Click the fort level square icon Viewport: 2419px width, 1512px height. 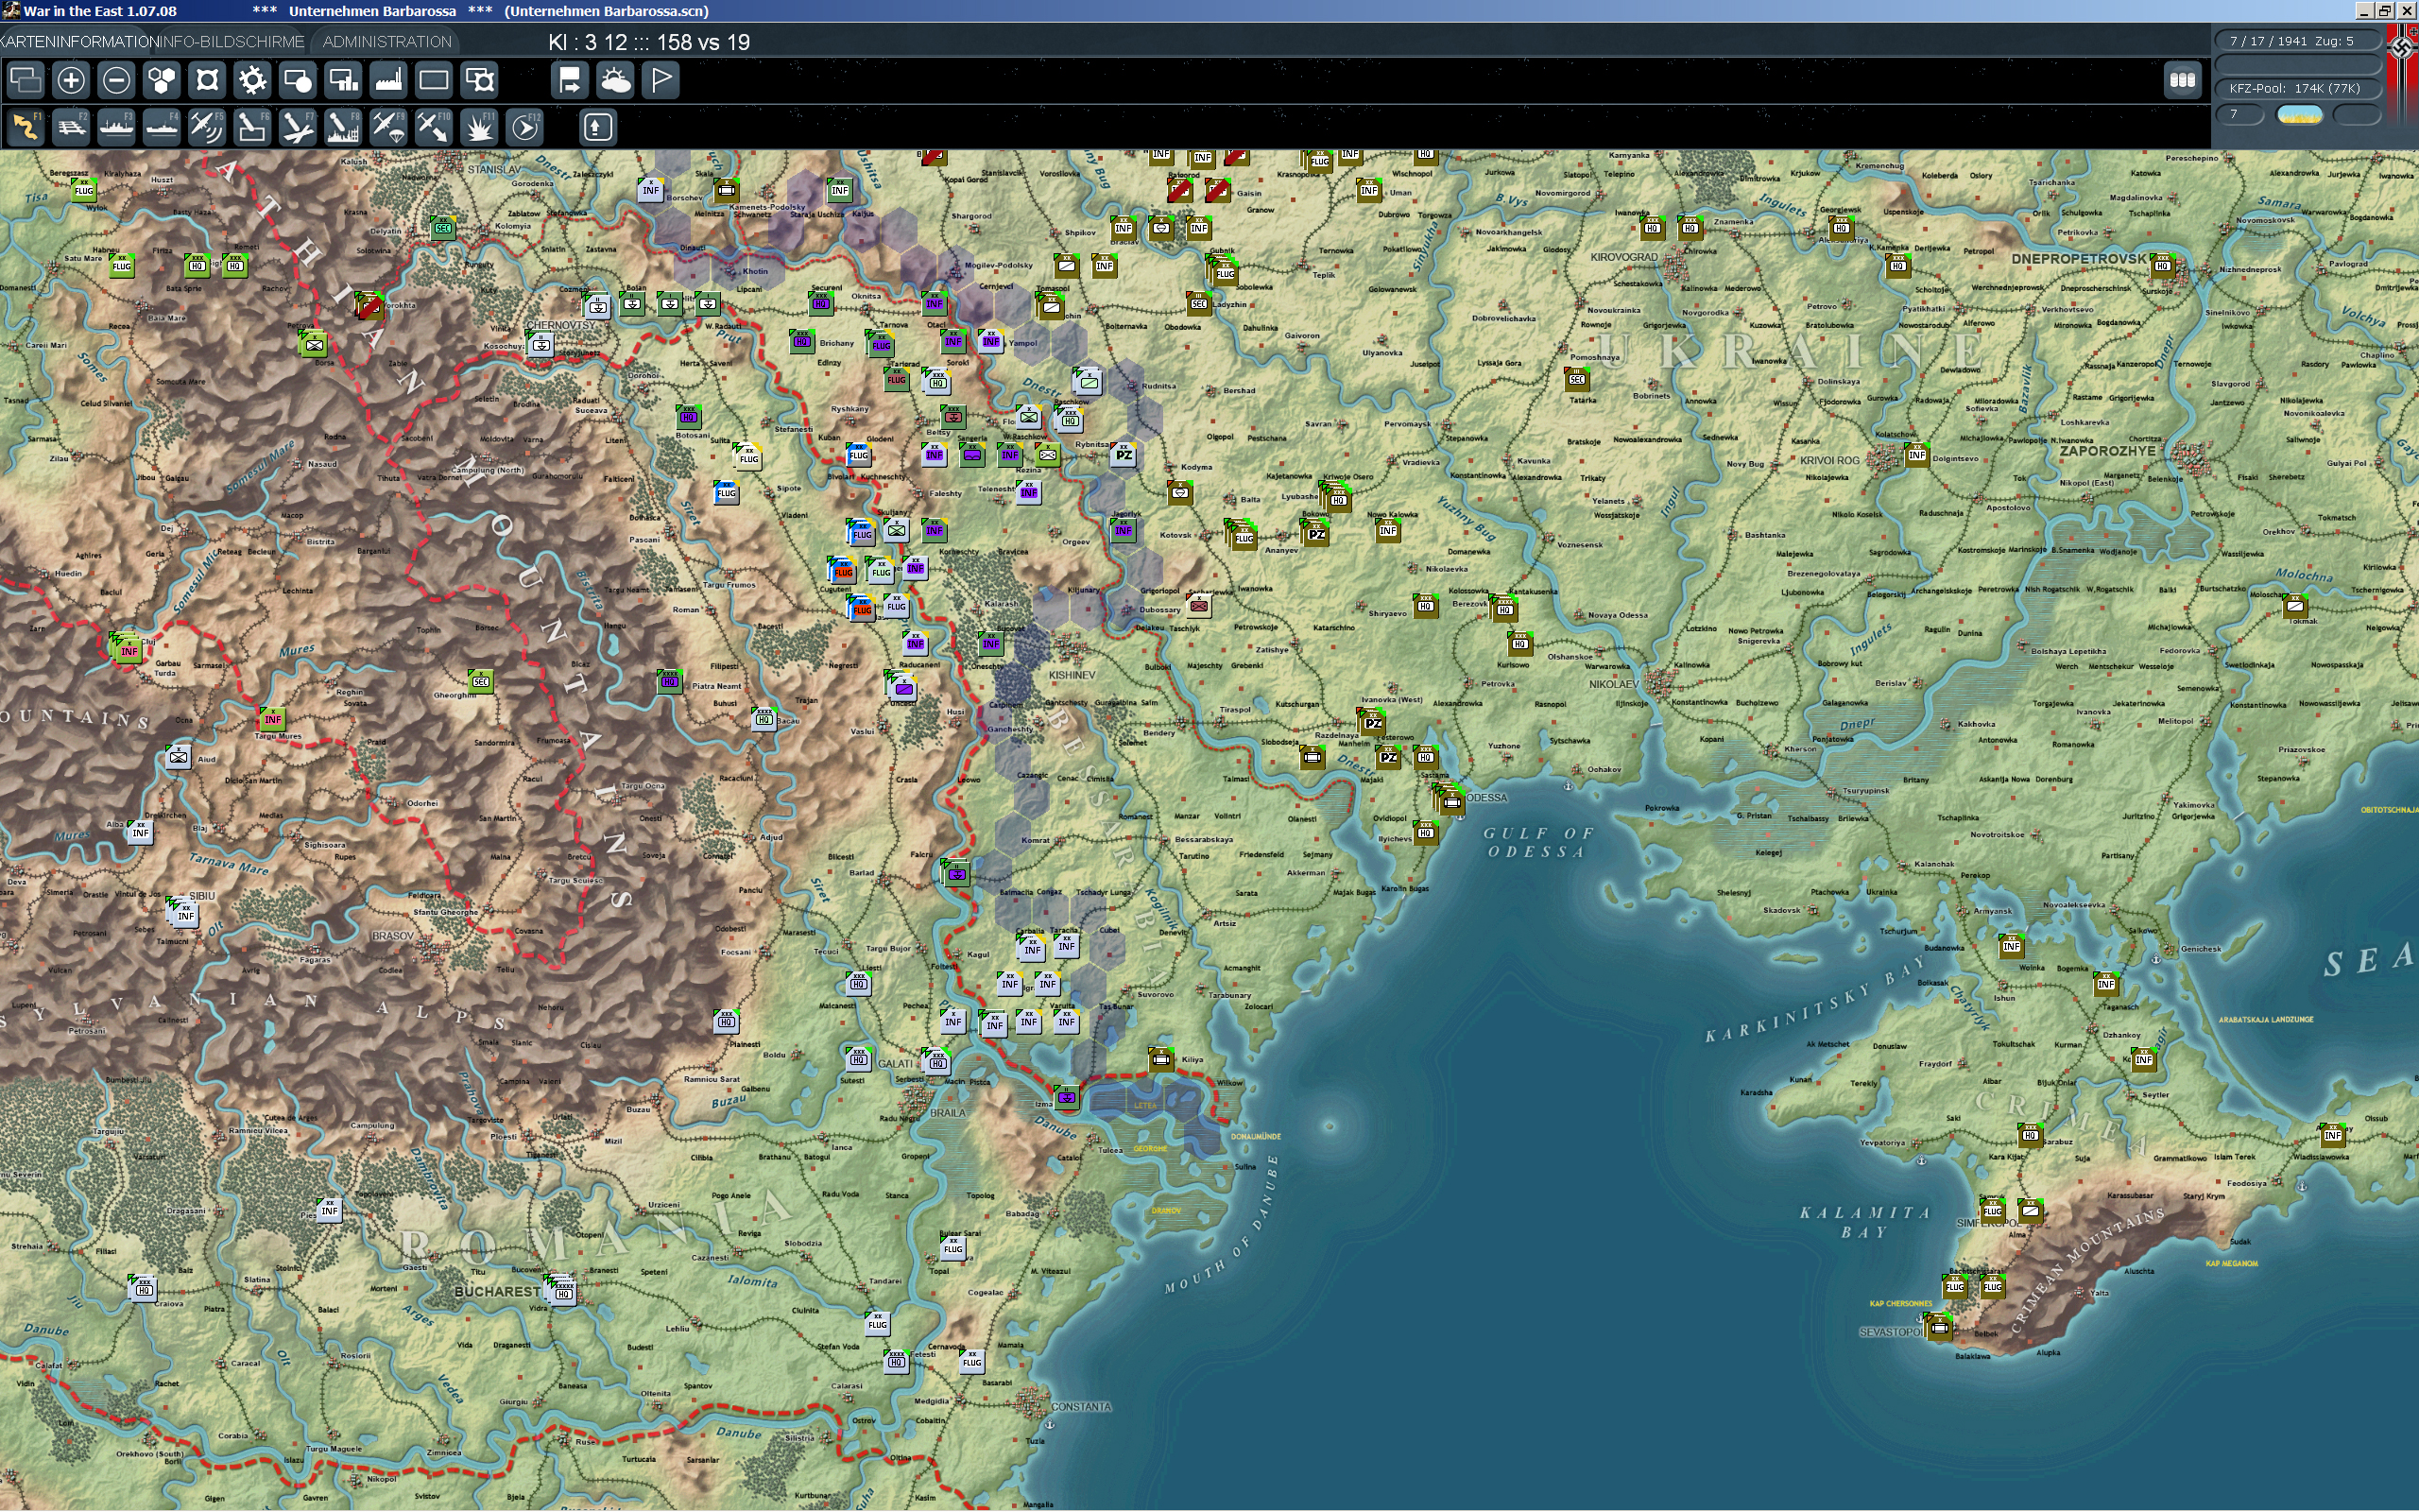pyautogui.click(x=207, y=80)
